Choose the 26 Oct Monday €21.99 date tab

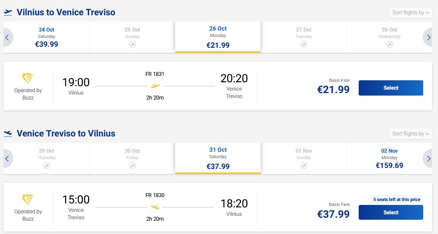tap(218, 37)
